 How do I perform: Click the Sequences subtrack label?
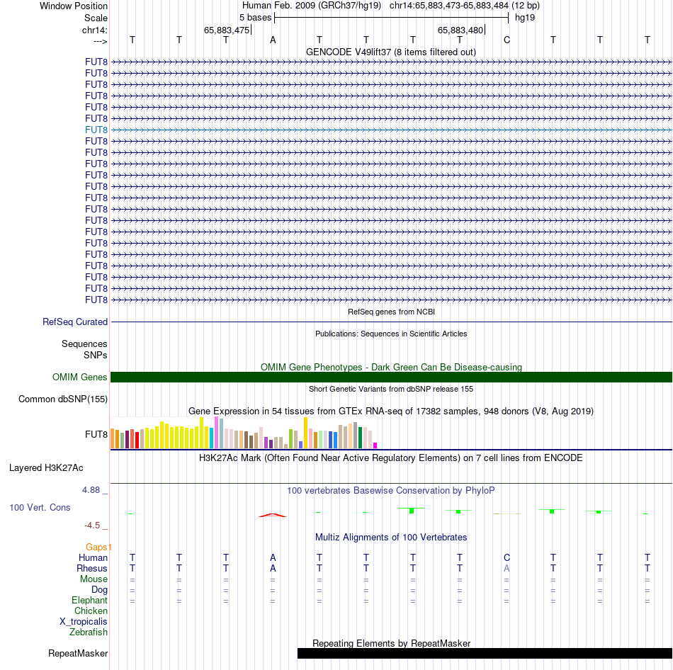(x=84, y=343)
